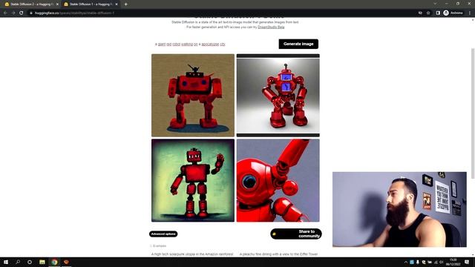Click the prompt text input field
Viewport: 475px width, 267px height.
(215, 44)
